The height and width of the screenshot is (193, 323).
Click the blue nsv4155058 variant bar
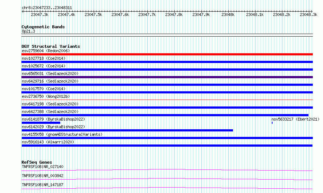[x=167, y=138]
